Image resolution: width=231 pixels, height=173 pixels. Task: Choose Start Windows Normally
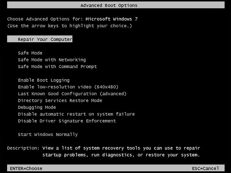48,135
